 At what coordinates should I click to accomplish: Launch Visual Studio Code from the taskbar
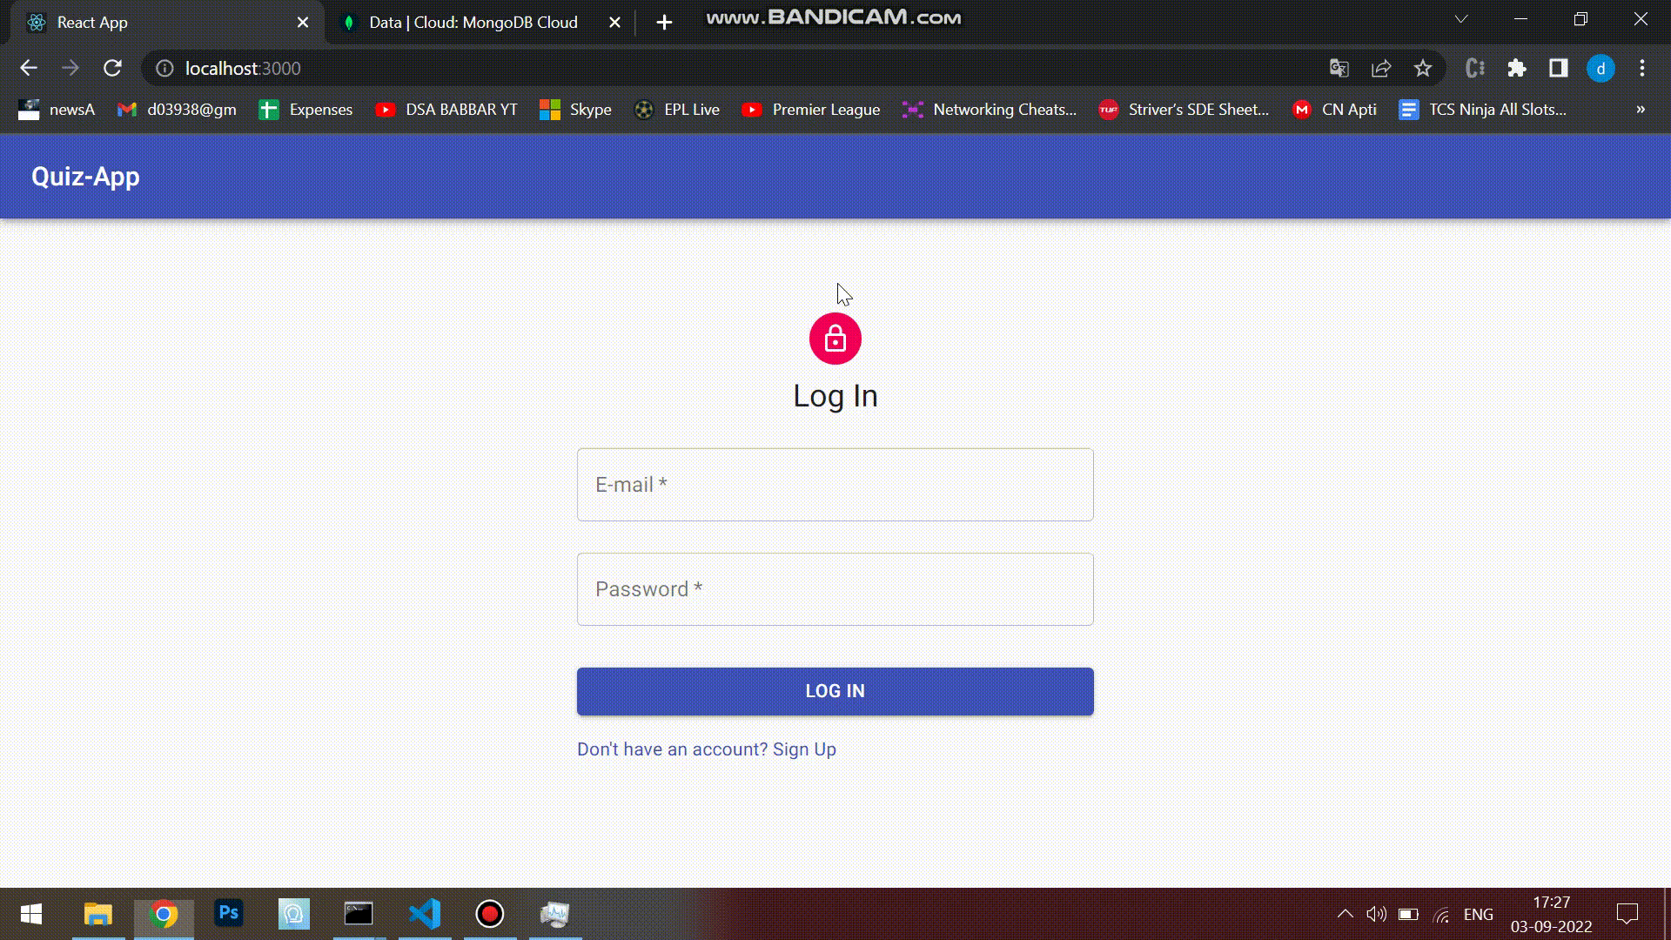424,913
